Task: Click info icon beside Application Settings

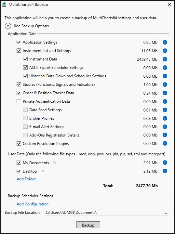Action: (x=165, y=42)
